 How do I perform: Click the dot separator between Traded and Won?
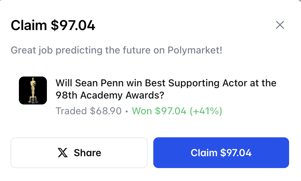(x=127, y=111)
